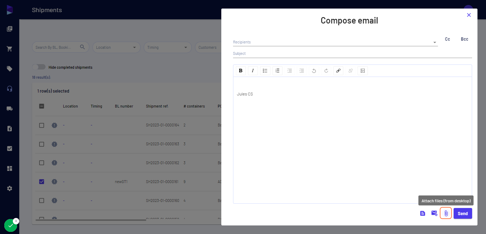Click the envelope with paperclip icon
Image resolution: width=486 pixels, height=234 pixels.
(434, 213)
